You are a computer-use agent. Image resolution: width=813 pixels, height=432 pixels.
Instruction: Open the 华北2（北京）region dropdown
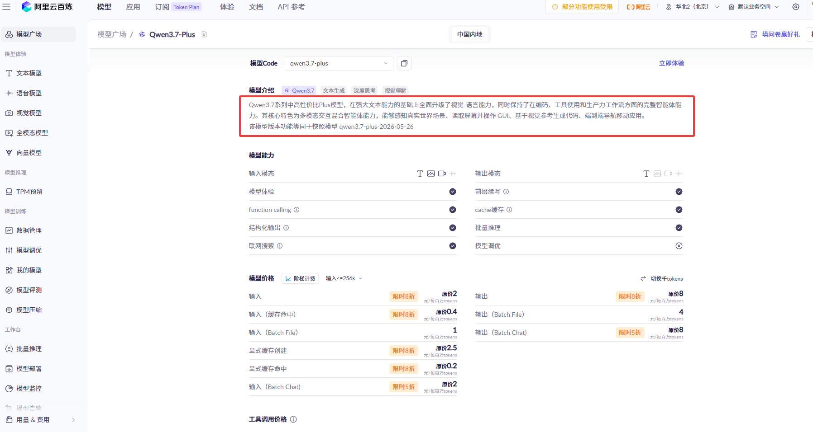point(693,7)
